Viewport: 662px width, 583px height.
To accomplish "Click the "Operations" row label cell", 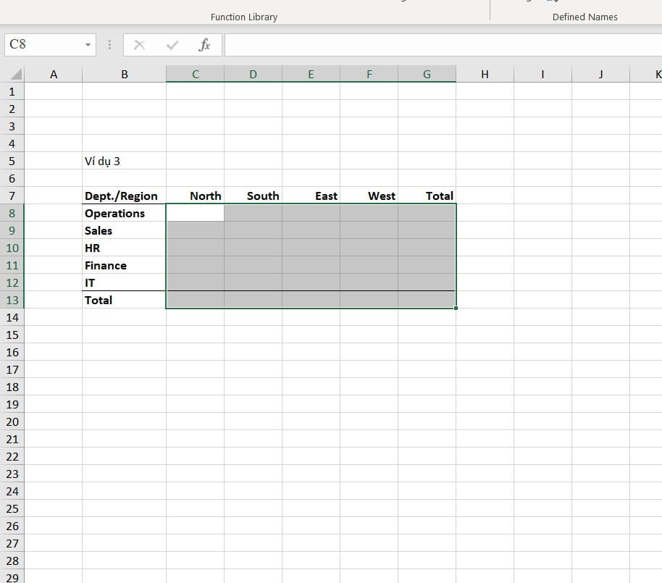I will click(116, 214).
